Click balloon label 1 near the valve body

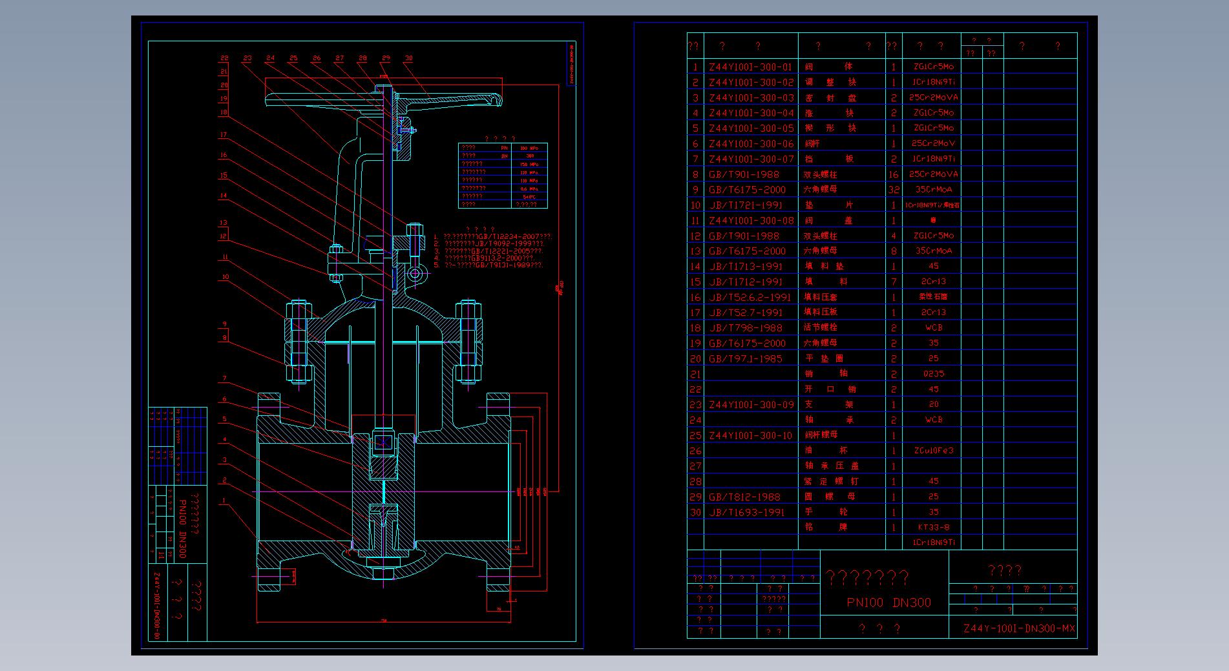[x=224, y=500]
